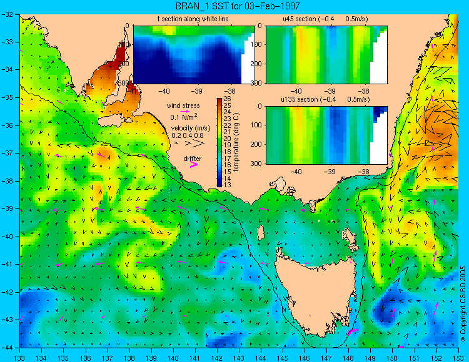The image size is (469, 362).
Task: Click the 'wind stress' legend label
Action: point(183,105)
